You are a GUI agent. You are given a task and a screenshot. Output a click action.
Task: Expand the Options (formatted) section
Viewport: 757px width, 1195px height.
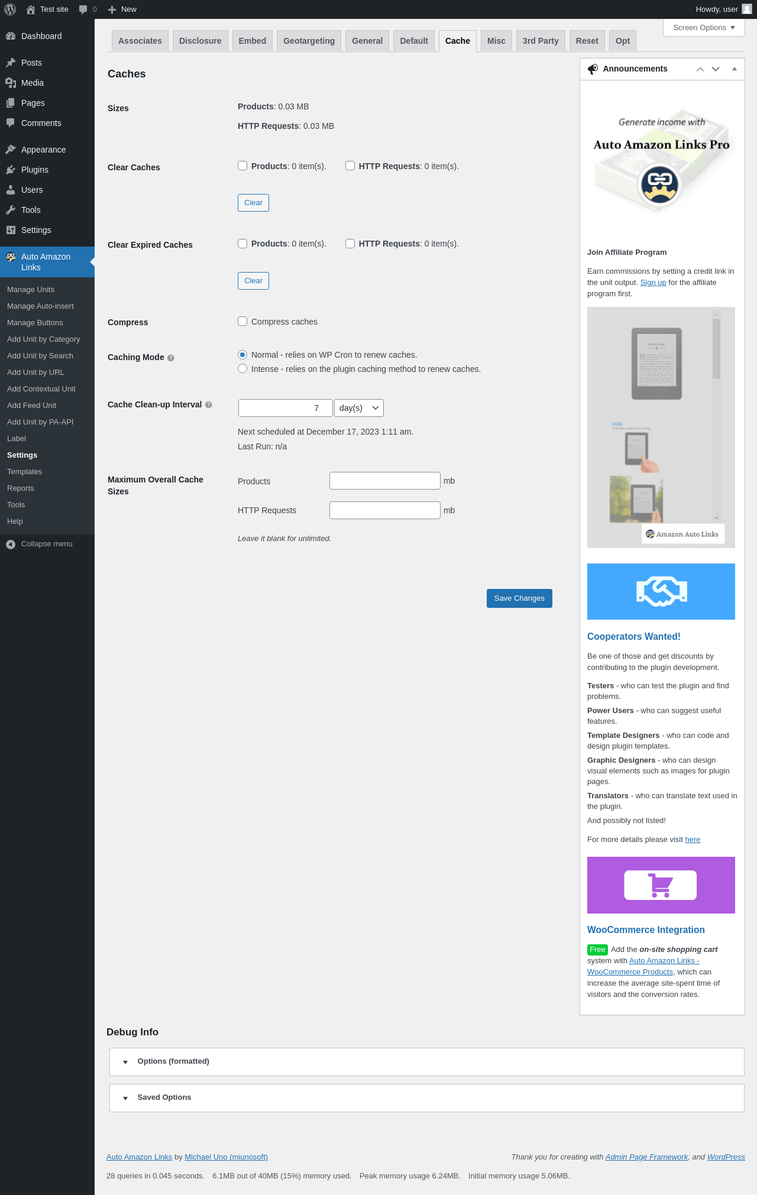(x=427, y=1062)
